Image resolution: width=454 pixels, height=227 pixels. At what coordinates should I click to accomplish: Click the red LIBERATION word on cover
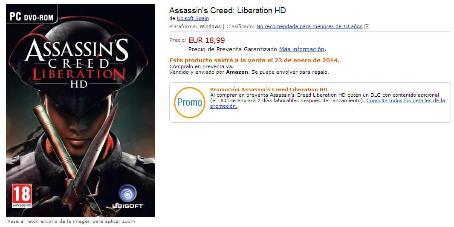click(x=78, y=74)
